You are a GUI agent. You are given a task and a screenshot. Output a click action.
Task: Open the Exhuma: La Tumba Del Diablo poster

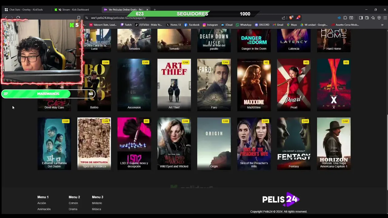[x=54, y=144]
